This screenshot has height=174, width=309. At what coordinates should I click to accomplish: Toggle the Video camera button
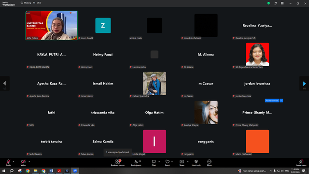(x=23, y=163)
